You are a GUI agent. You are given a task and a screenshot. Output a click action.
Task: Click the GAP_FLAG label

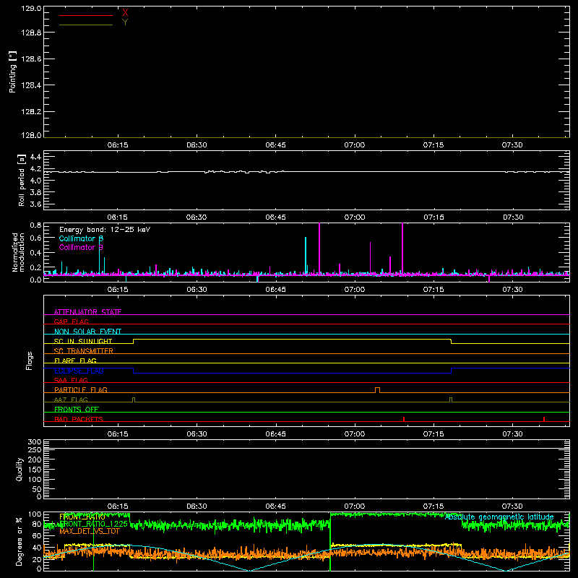tap(71, 322)
